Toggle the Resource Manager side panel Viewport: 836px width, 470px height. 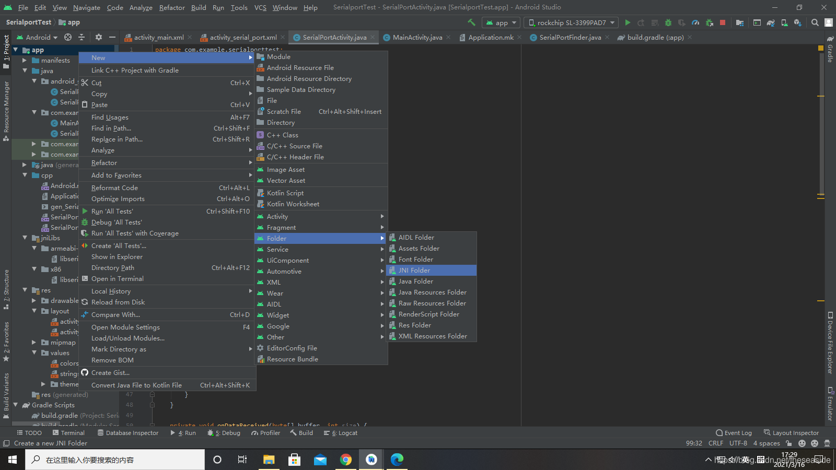pos(6,111)
